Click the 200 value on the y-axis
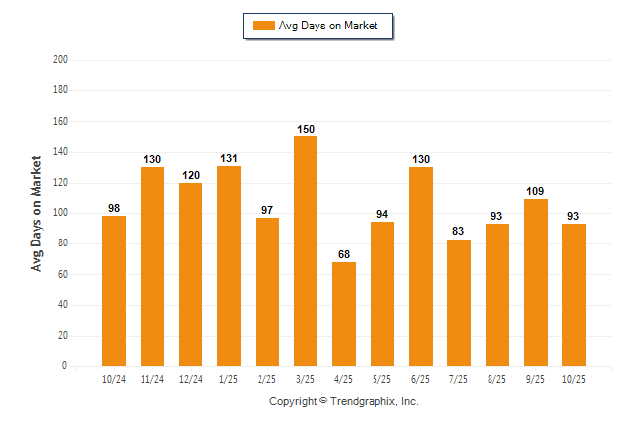The image size is (635, 426). coord(60,60)
